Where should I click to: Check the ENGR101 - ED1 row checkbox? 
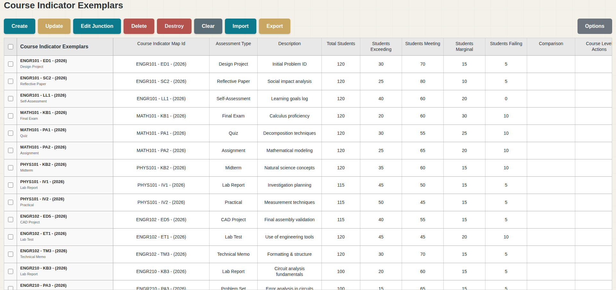tap(10, 64)
